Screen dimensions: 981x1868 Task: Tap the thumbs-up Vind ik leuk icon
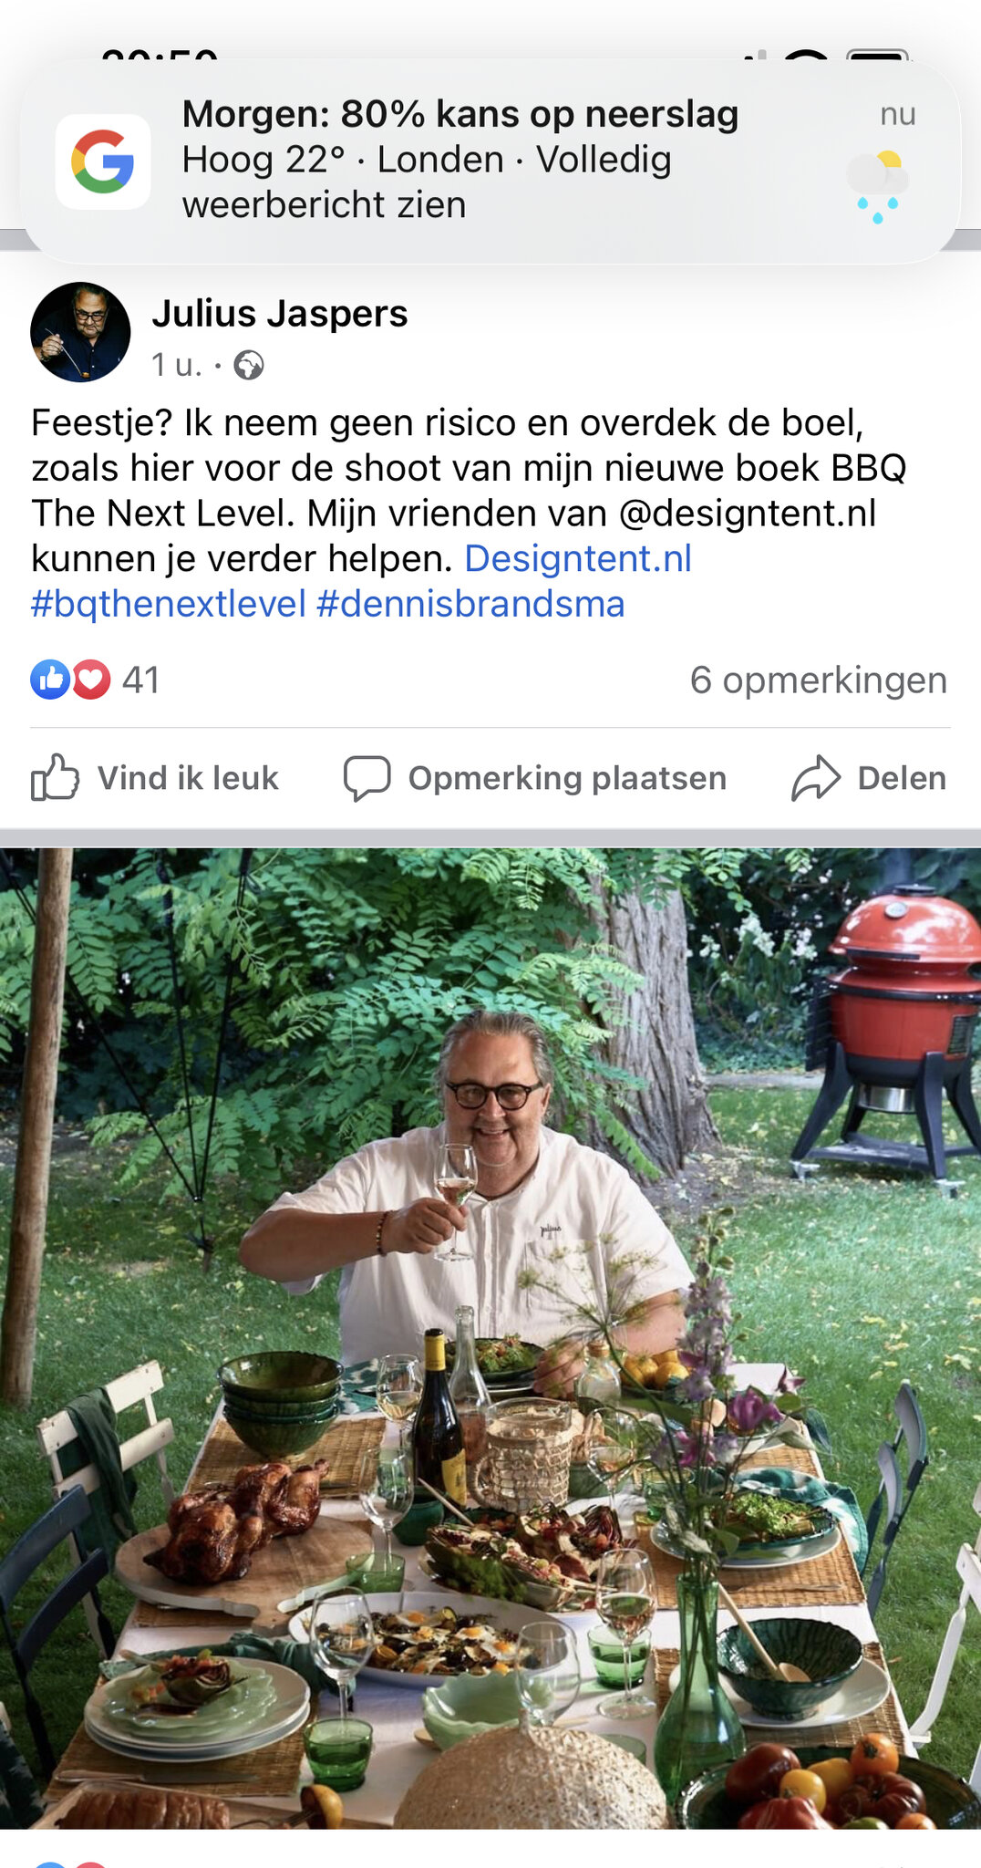[x=55, y=777]
